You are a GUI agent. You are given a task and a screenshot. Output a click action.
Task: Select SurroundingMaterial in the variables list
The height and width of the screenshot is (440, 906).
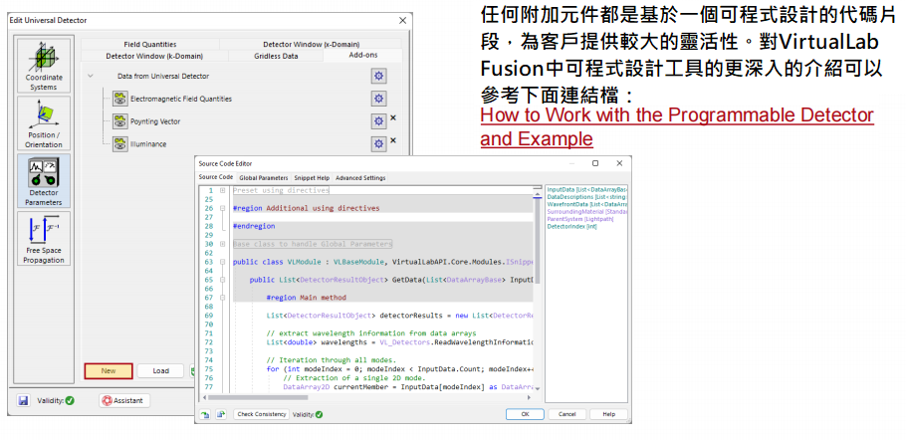pyautogui.click(x=587, y=212)
